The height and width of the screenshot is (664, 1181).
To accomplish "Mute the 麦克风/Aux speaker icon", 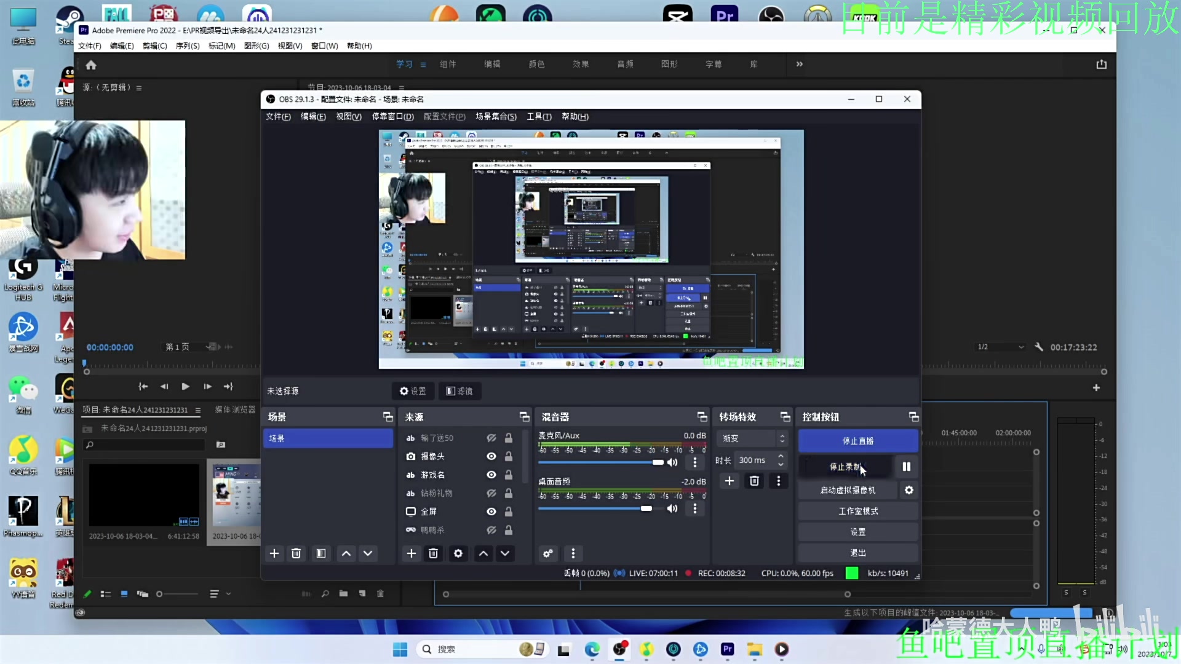I will click(x=672, y=462).
